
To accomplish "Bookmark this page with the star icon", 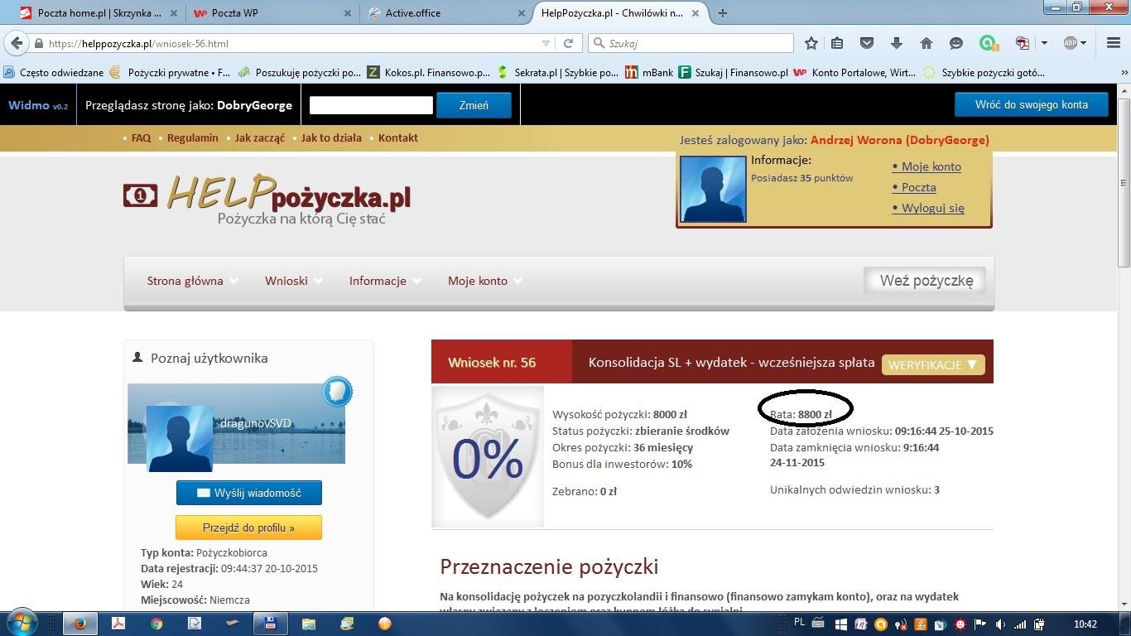I will pyautogui.click(x=811, y=43).
